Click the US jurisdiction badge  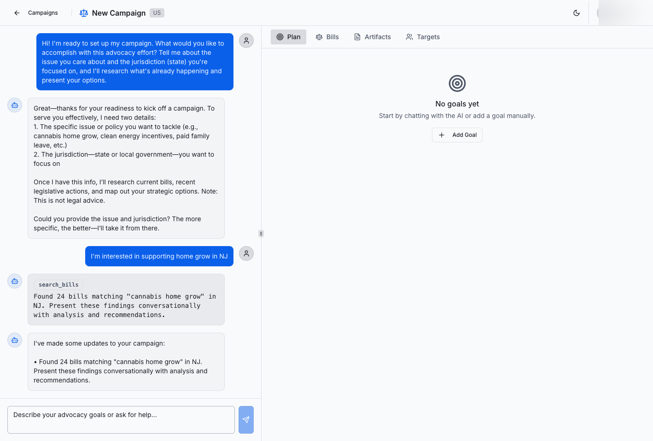(157, 13)
